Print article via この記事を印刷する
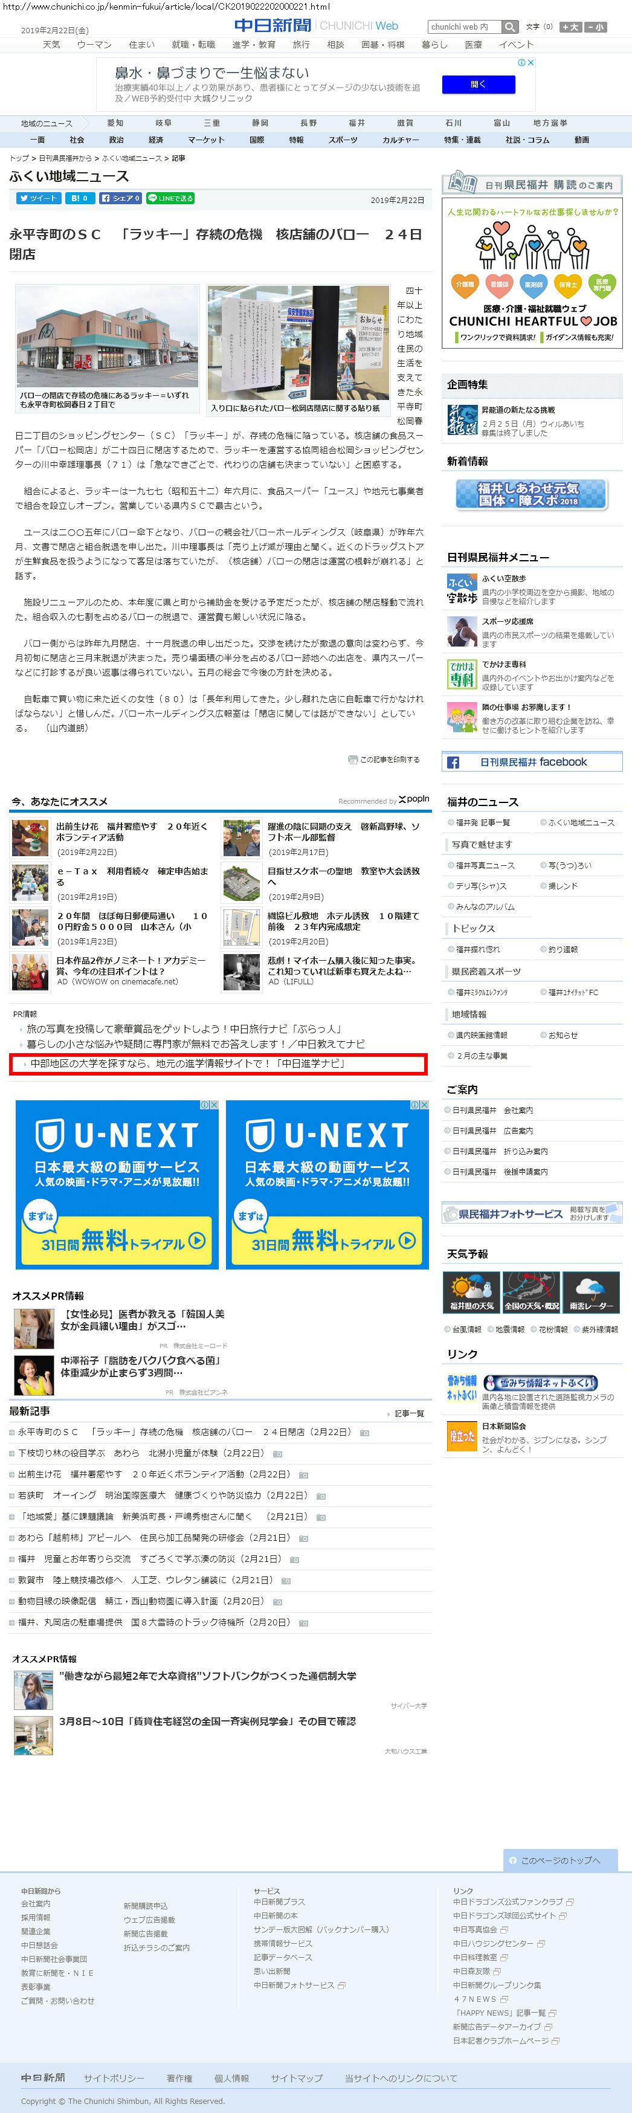Screen dimensions: 632x2113 coord(384,760)
